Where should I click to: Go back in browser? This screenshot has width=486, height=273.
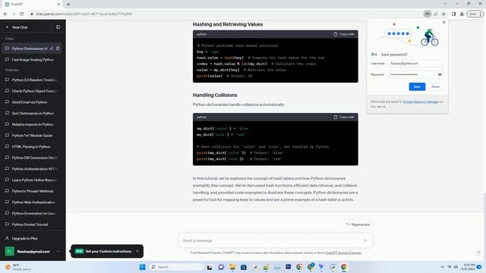pos(5,14)
